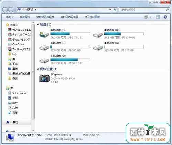Open 图片 (Pictures) library
Screen dimensions: 172x145
tap(13, 103)
